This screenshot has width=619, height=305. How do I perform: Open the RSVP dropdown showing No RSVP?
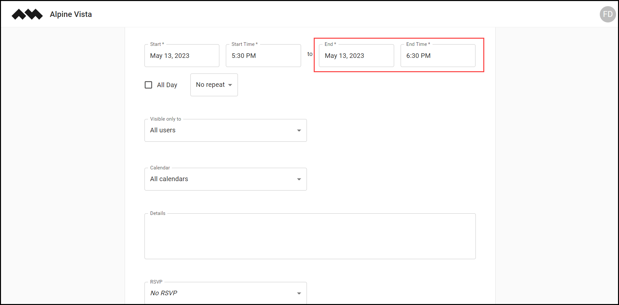(226, 293)
